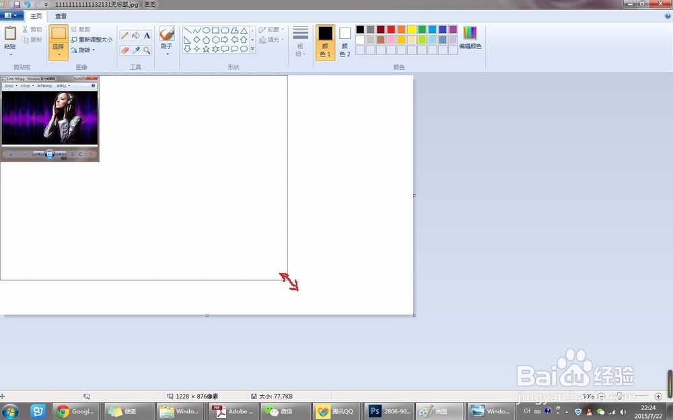Open Google Chrome from the taskbar
Screen dimensions: 673x420
(x=75, y=411)
